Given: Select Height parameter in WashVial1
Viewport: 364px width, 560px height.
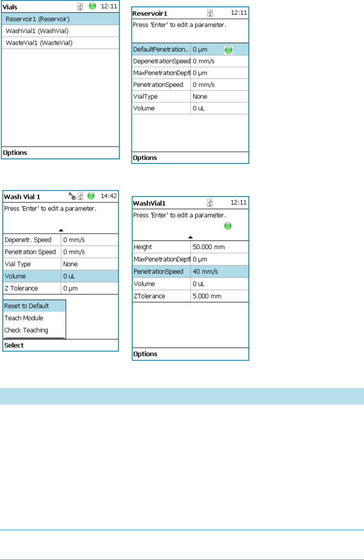Looking at the screenshot, I should (x=190, y=247).
